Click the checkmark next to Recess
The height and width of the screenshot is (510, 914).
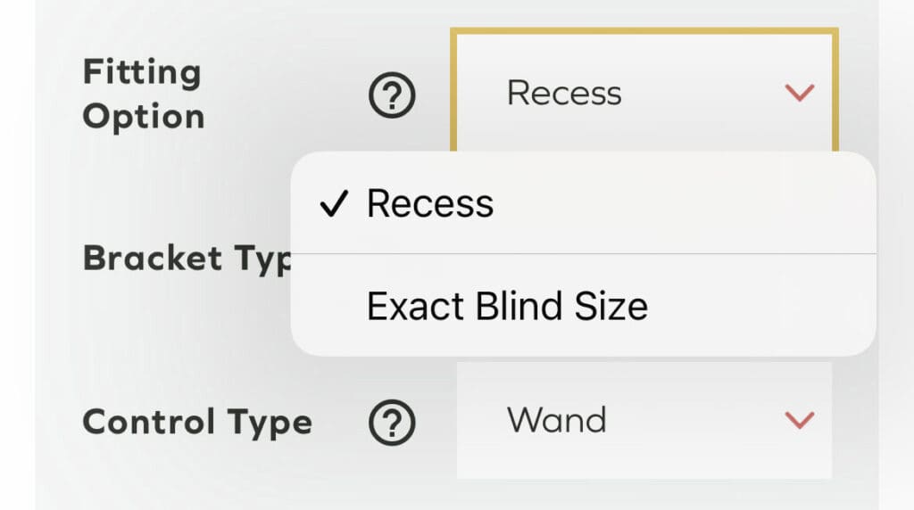[x=333, y=205]
